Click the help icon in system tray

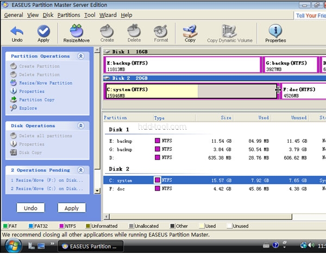click(x=275, y=245)
